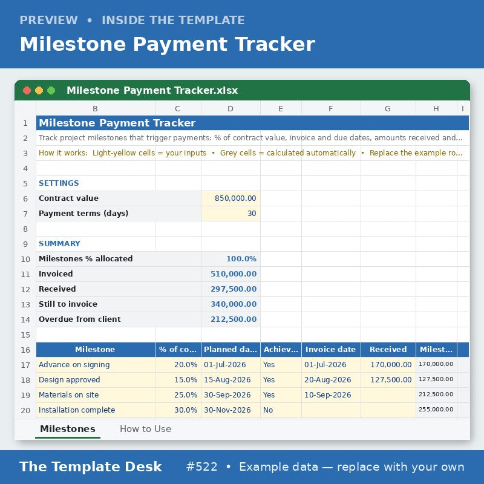Click the 'Design approved' cell
This screenshot has width=484, height=484.
pos(96,380)
